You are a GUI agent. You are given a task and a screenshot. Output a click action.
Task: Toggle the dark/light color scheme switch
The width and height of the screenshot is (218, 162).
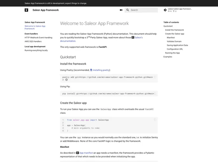point(121,10)
